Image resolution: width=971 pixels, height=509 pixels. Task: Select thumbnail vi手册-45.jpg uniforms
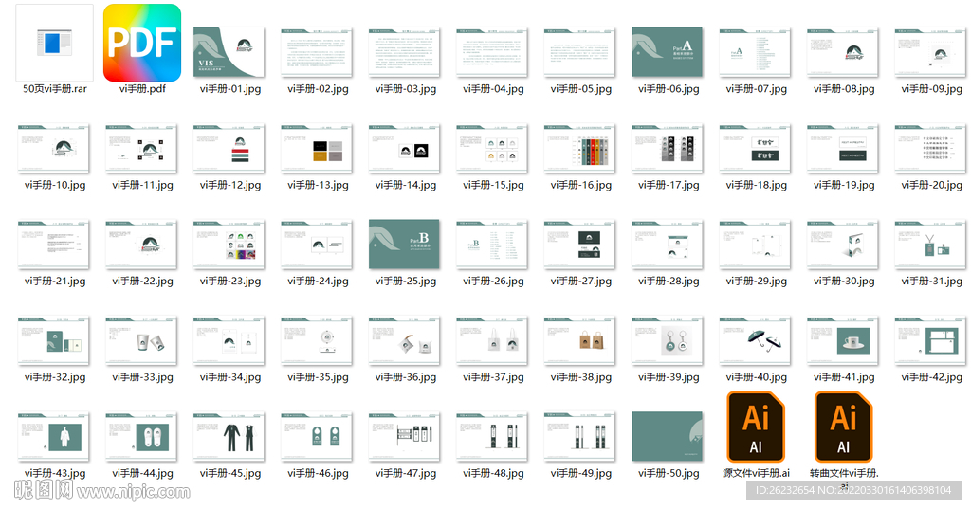229,437
